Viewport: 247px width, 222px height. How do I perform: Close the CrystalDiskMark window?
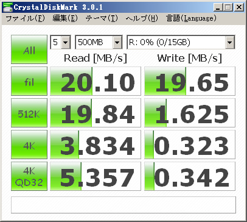point(239,7)
